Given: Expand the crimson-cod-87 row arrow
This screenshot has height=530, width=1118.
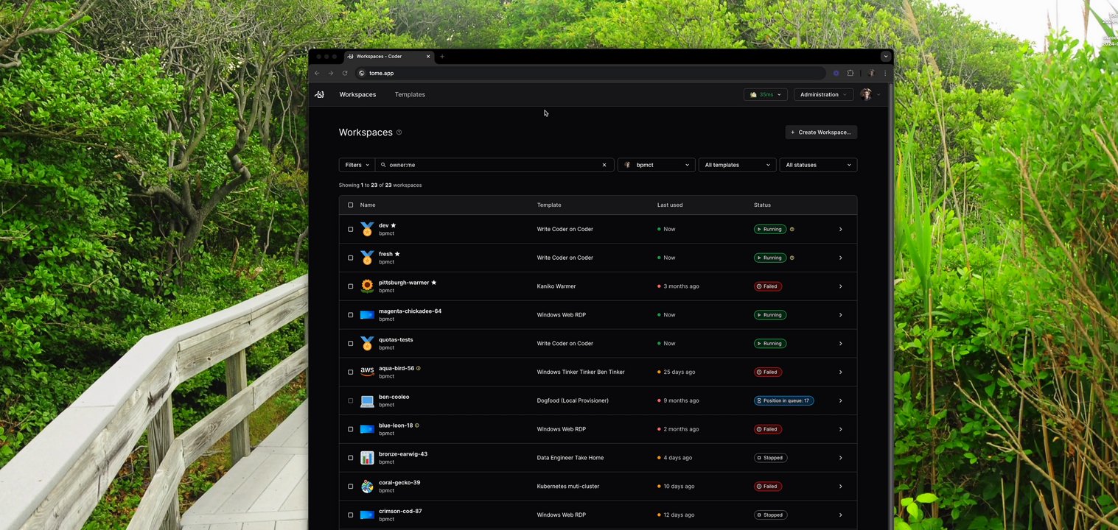Looking at the screenshot, I should tap(840, 515).
